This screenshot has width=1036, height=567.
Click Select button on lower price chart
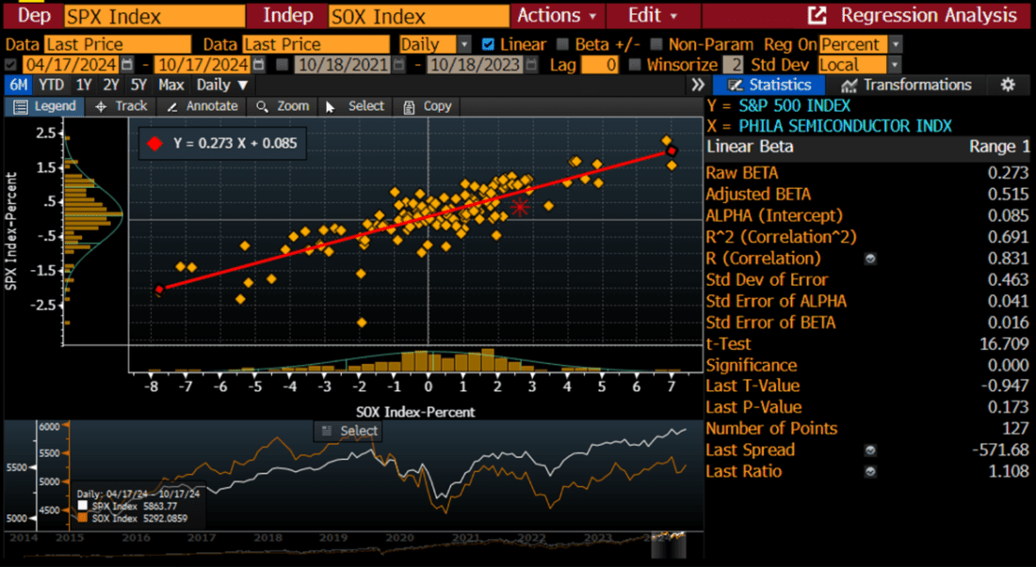point(348,432)
